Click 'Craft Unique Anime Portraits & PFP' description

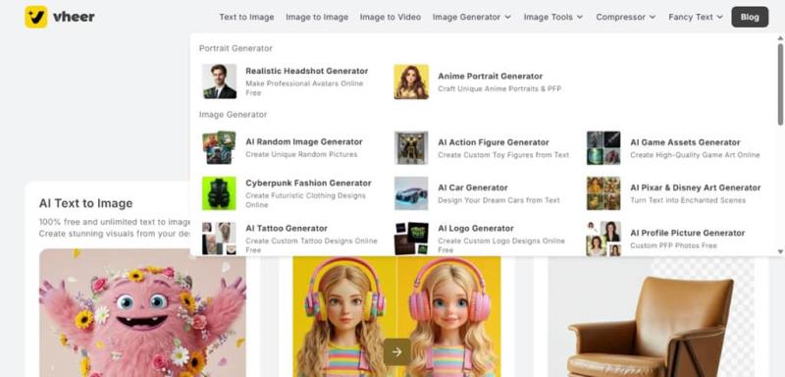pos(499,88)
